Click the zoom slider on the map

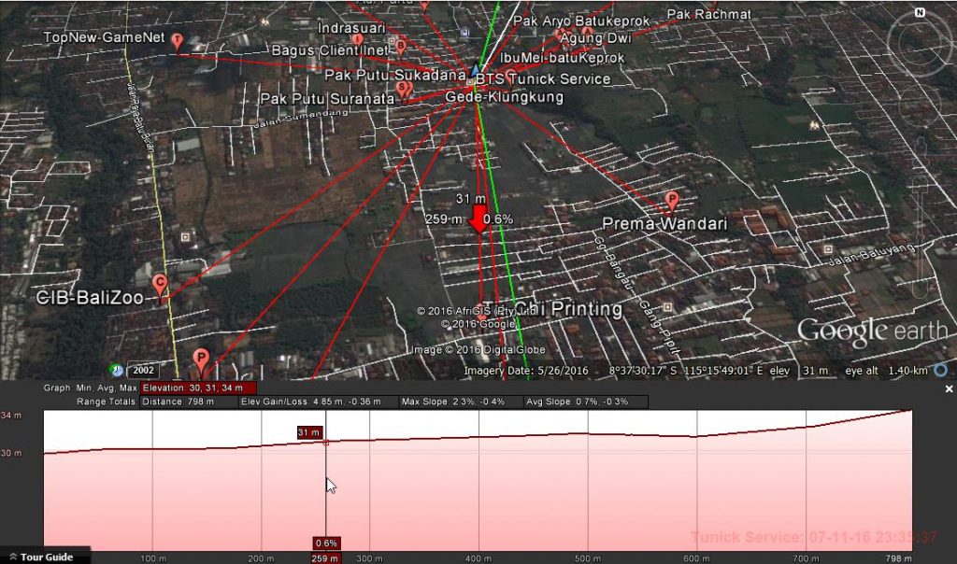921,238
